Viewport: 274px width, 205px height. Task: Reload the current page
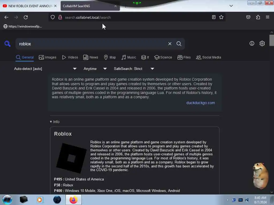coord(26,17)
